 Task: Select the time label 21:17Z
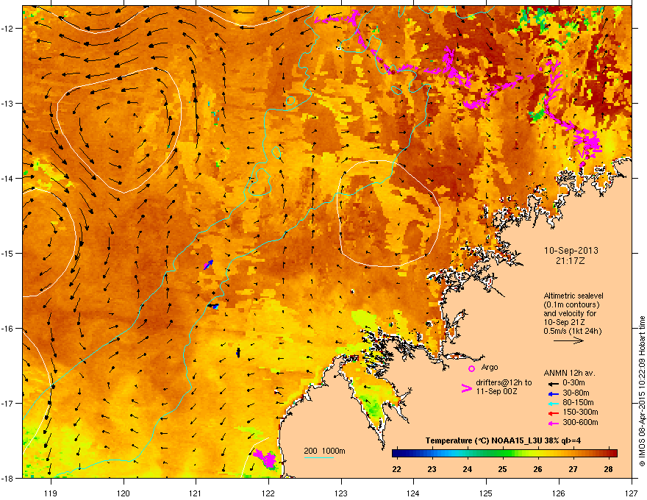point(571,261)
